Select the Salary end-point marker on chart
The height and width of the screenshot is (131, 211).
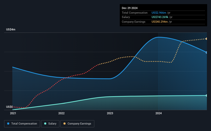(x=206, y=95)
